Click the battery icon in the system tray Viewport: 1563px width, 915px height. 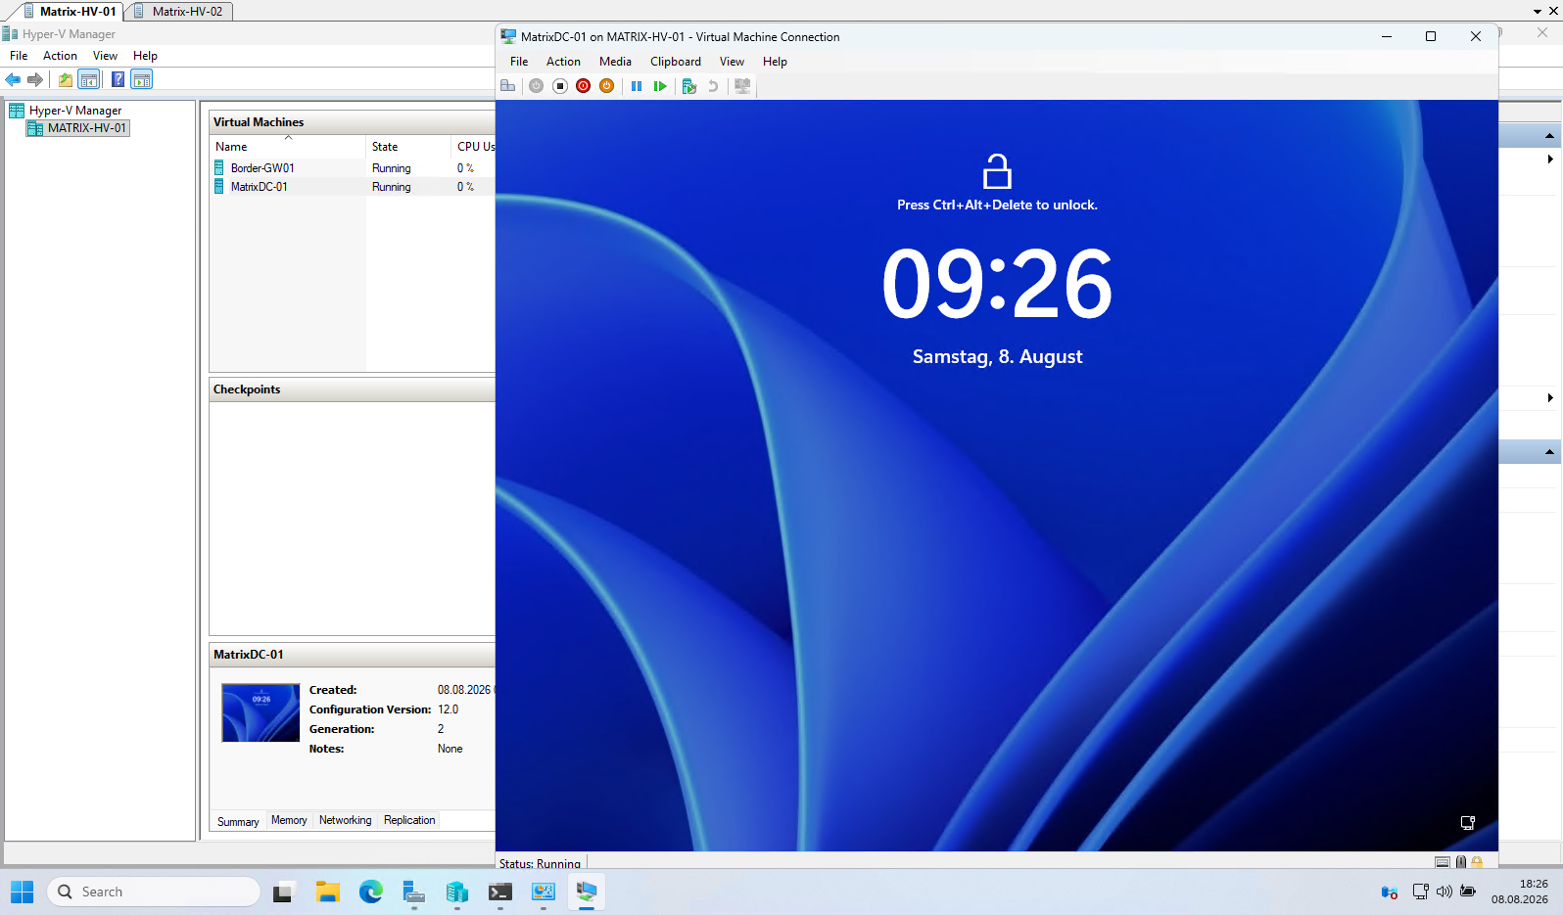1468,892
